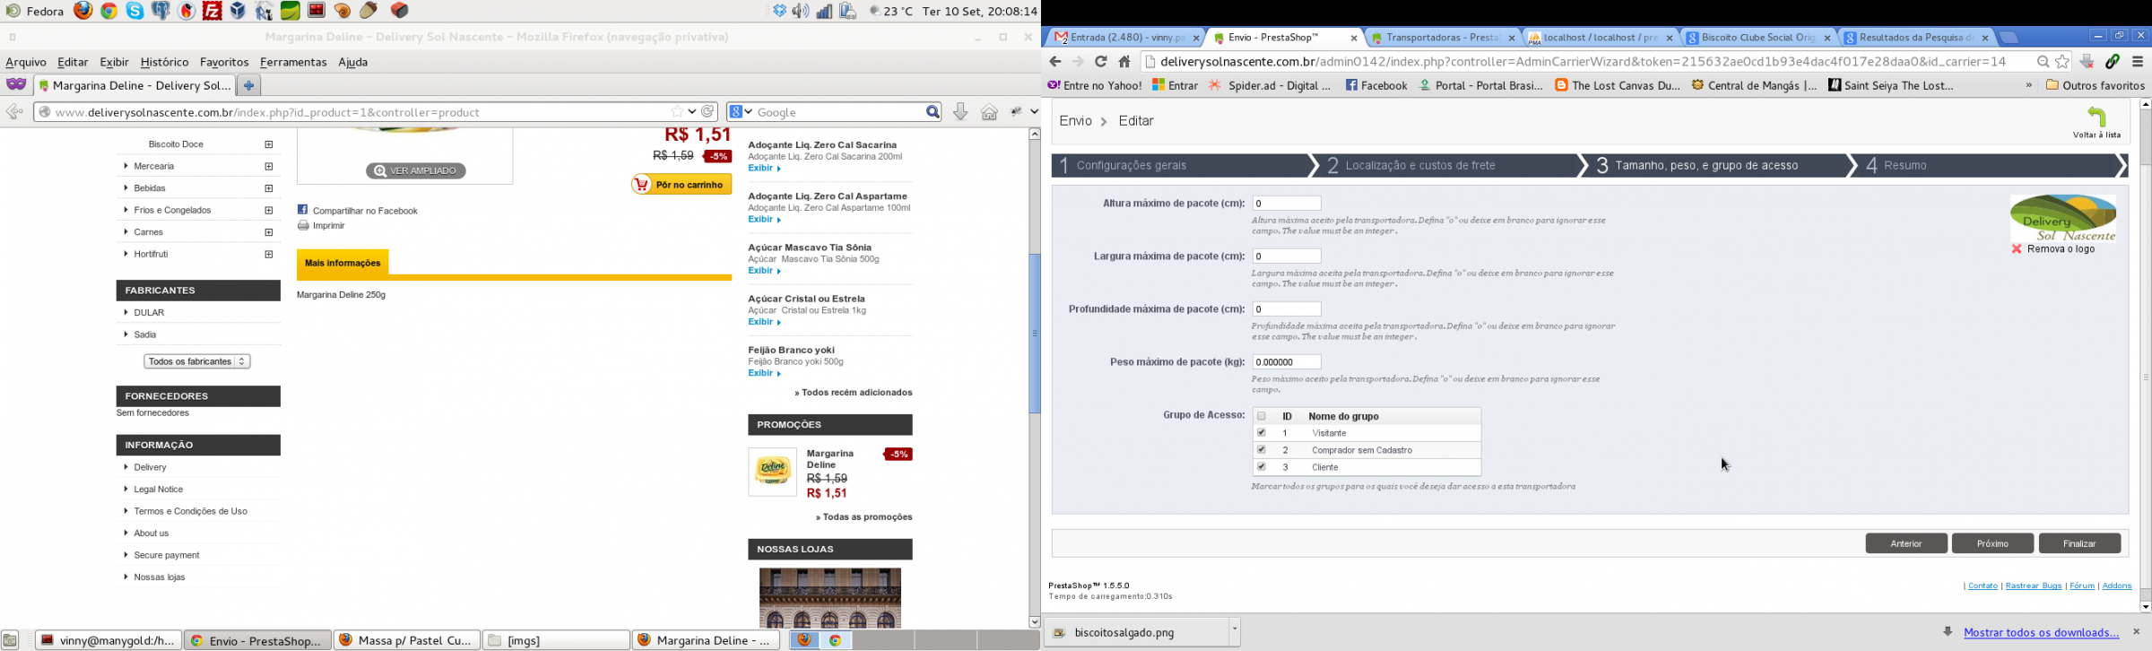Image resolution: width=2152 pixels, height=651 pixels.
Task: Open the VirtualBox cube launcher in top panel
Action: [x=239, y=11]
